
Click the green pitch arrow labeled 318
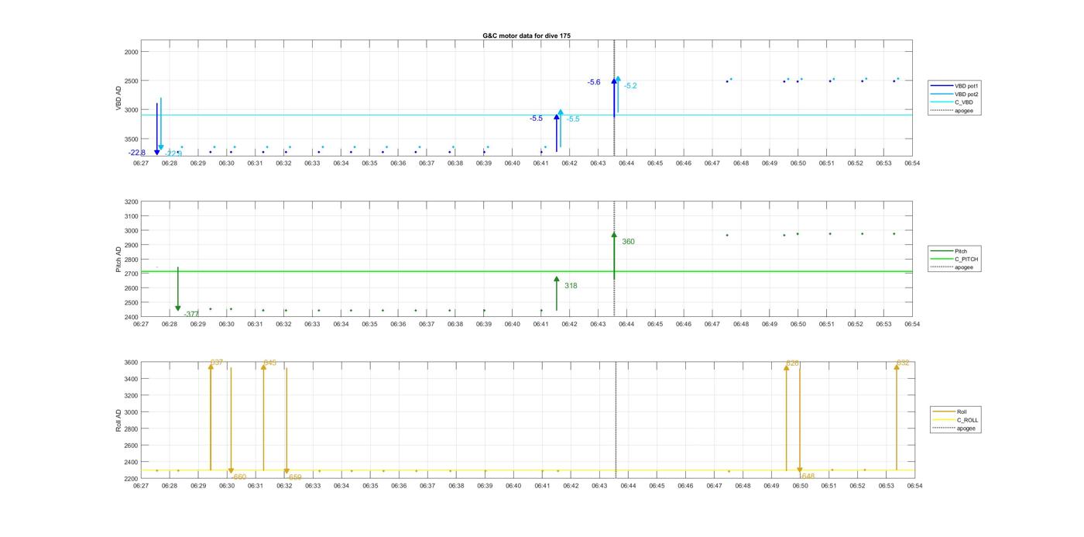click(x=556, y=294)
